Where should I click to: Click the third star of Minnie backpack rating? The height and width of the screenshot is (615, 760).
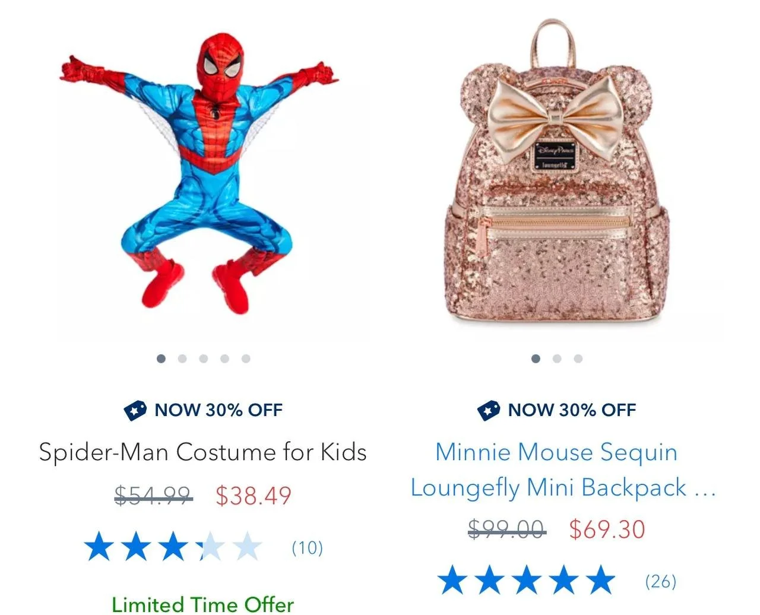pos(527,580)
